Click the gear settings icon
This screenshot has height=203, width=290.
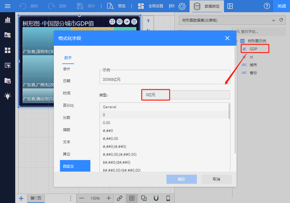182,6
